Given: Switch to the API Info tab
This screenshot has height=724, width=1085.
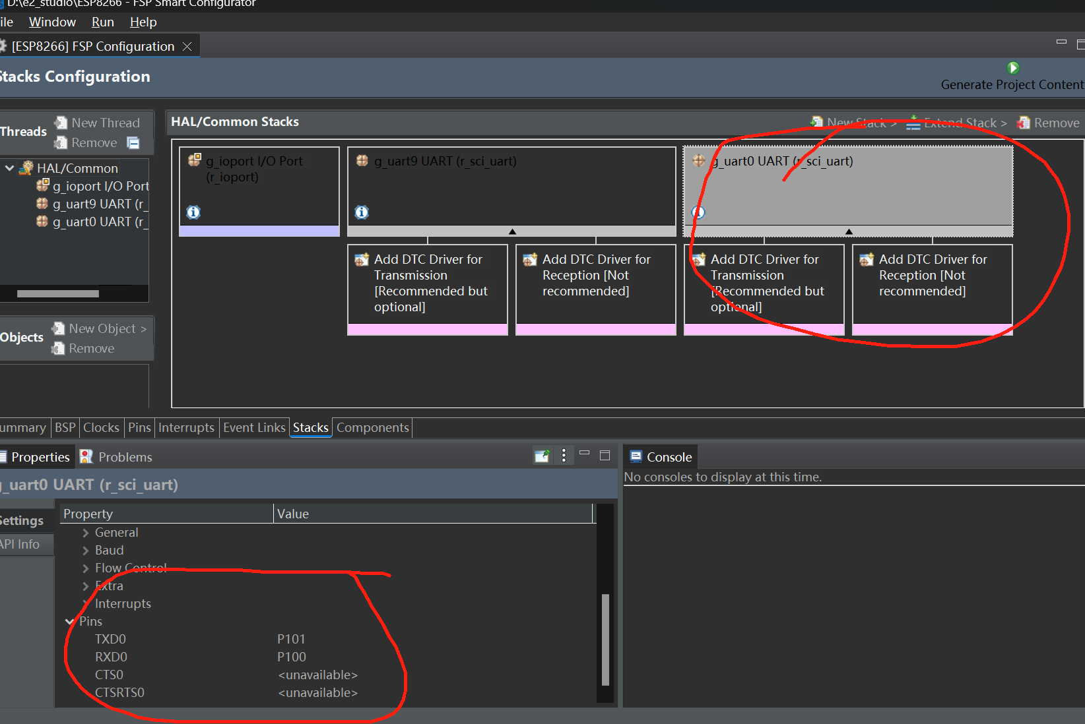Looking at the screenshot, I should (x=20, y=544).
